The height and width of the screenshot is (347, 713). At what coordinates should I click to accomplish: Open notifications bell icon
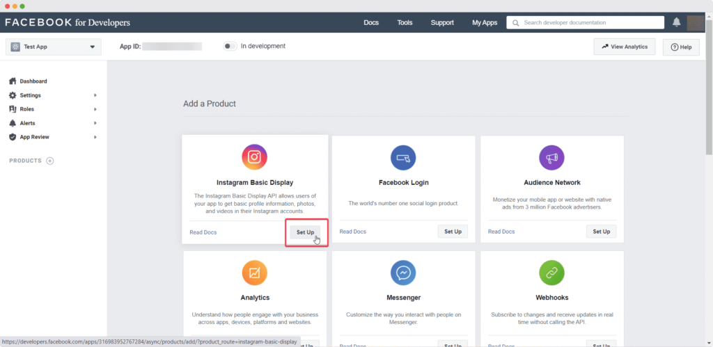tap(677, 22)
